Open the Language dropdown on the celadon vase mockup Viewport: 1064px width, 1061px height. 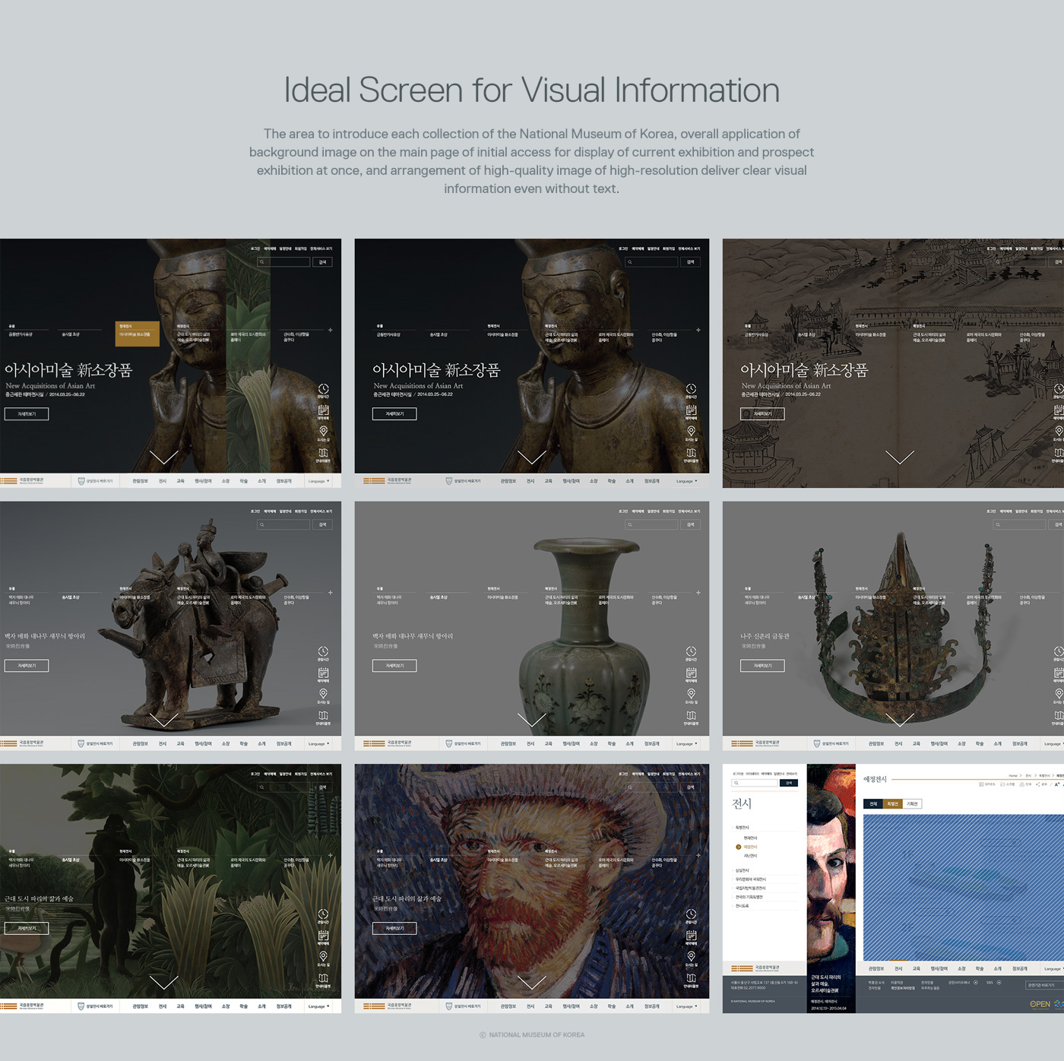686,744
